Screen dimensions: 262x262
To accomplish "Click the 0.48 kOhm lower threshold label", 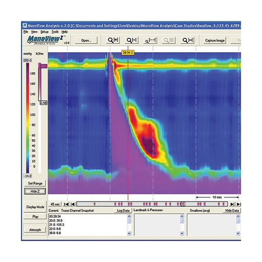I will click(x=43, y=103).
